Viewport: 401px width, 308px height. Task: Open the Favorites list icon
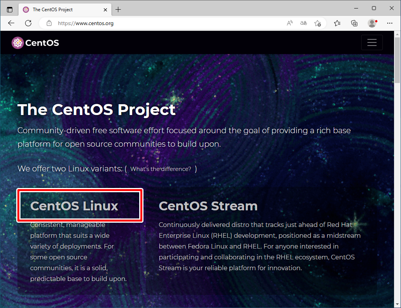337,23
